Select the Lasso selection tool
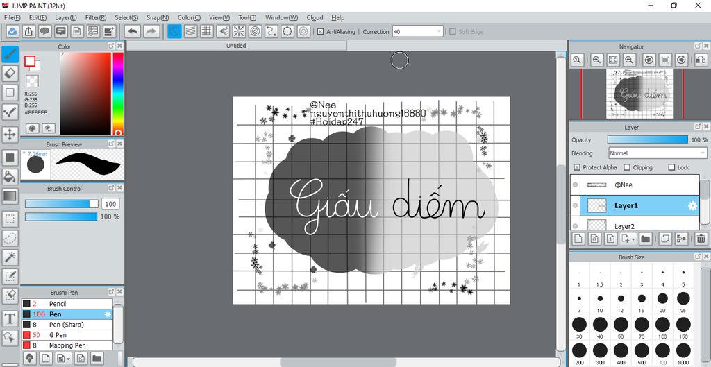This screenshot has width=711, height=367. click(x=10, y=238)
